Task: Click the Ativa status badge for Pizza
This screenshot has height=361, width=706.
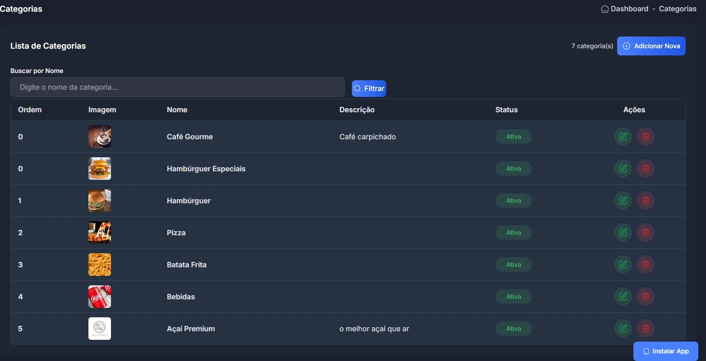Action: [x=513, y=233]
